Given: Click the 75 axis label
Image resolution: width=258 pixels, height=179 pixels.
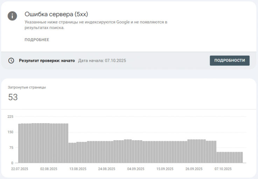Looking at the screenshot, I should [x=11, y=148].
